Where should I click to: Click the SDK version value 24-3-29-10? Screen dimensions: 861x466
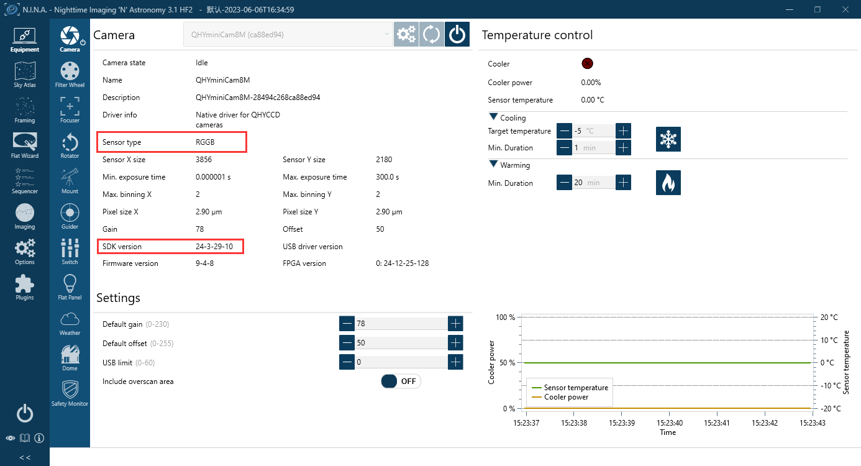tap(214, 247)
